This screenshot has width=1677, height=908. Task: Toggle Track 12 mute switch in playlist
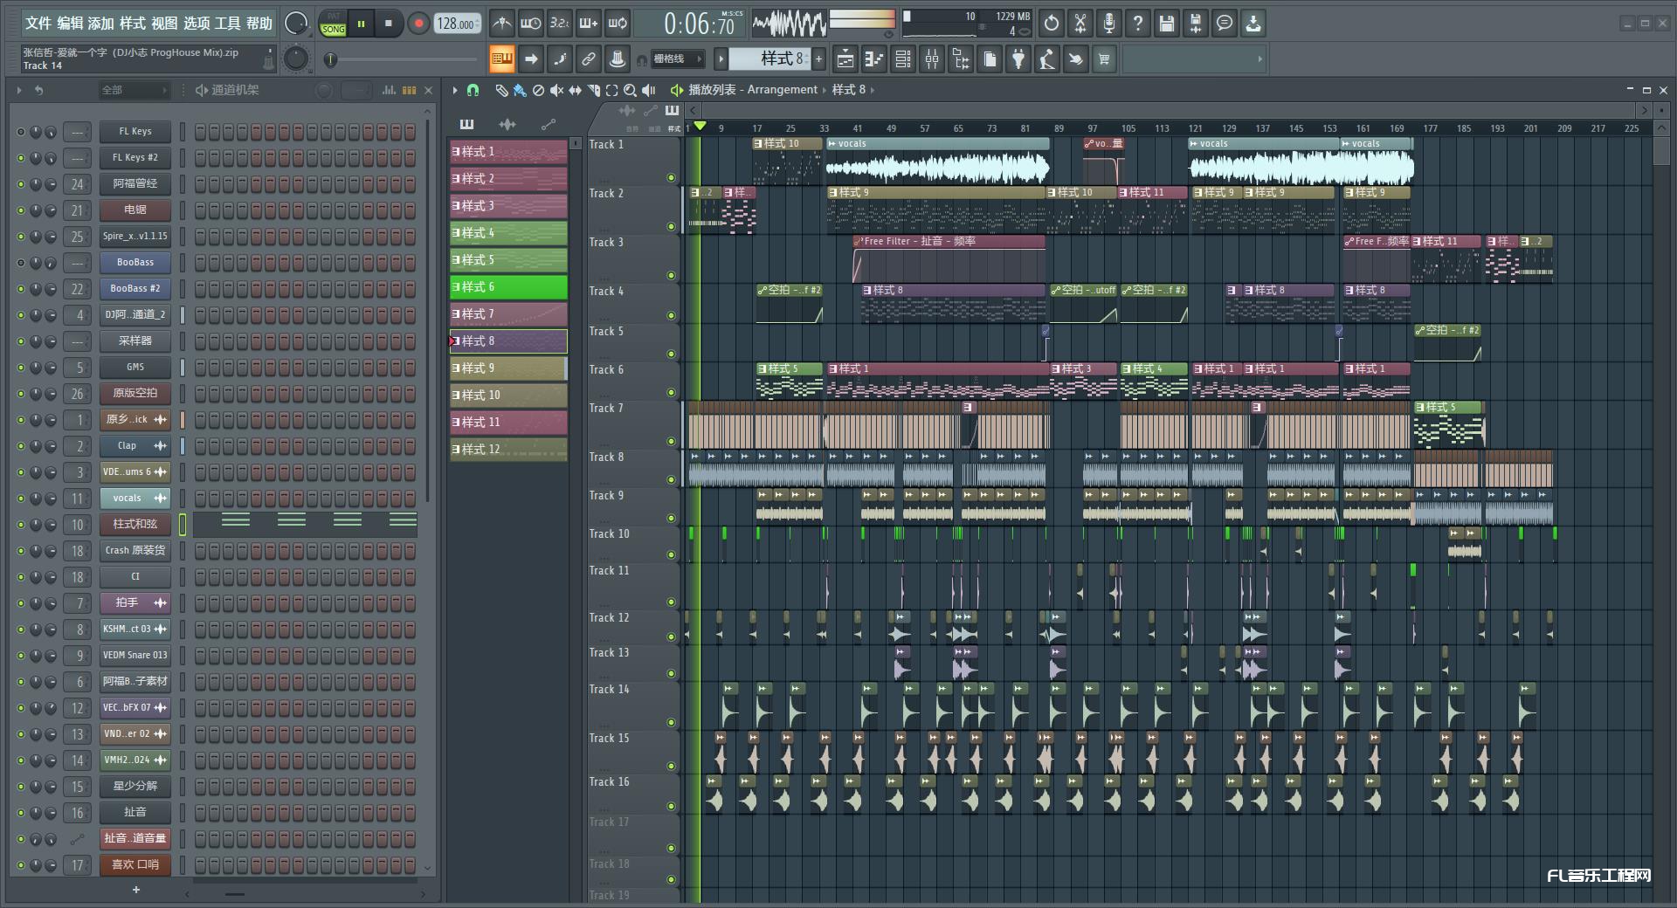pyautogui.click(x=671, y=637)
